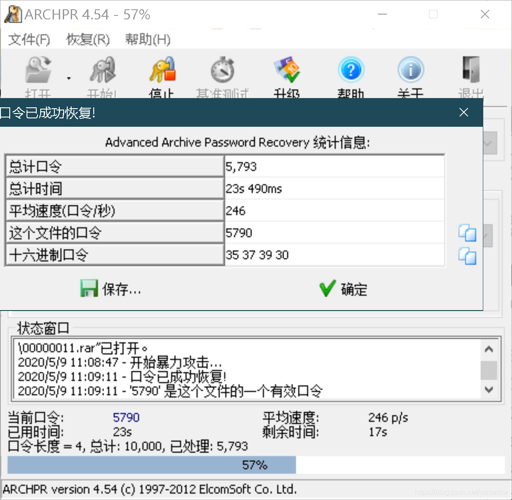Screen dimensions: 512x500
Task: Run the Benchmark (基准测试) stopwatch icon
Action: point(222,70)
